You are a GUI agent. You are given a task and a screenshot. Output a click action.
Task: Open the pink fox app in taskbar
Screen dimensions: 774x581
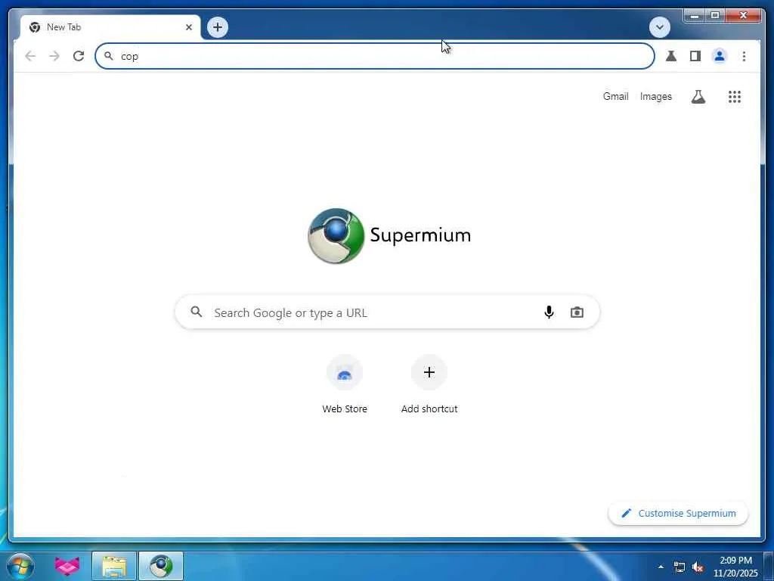coord(67,566)
